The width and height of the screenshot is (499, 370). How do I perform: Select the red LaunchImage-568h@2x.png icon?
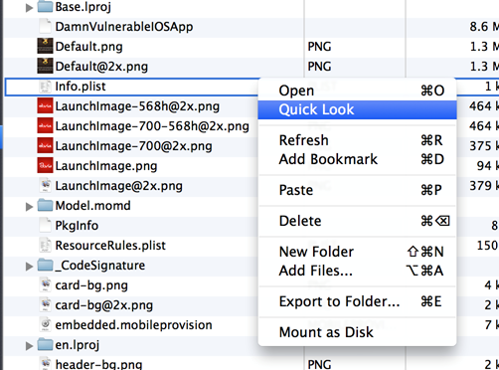45,106
